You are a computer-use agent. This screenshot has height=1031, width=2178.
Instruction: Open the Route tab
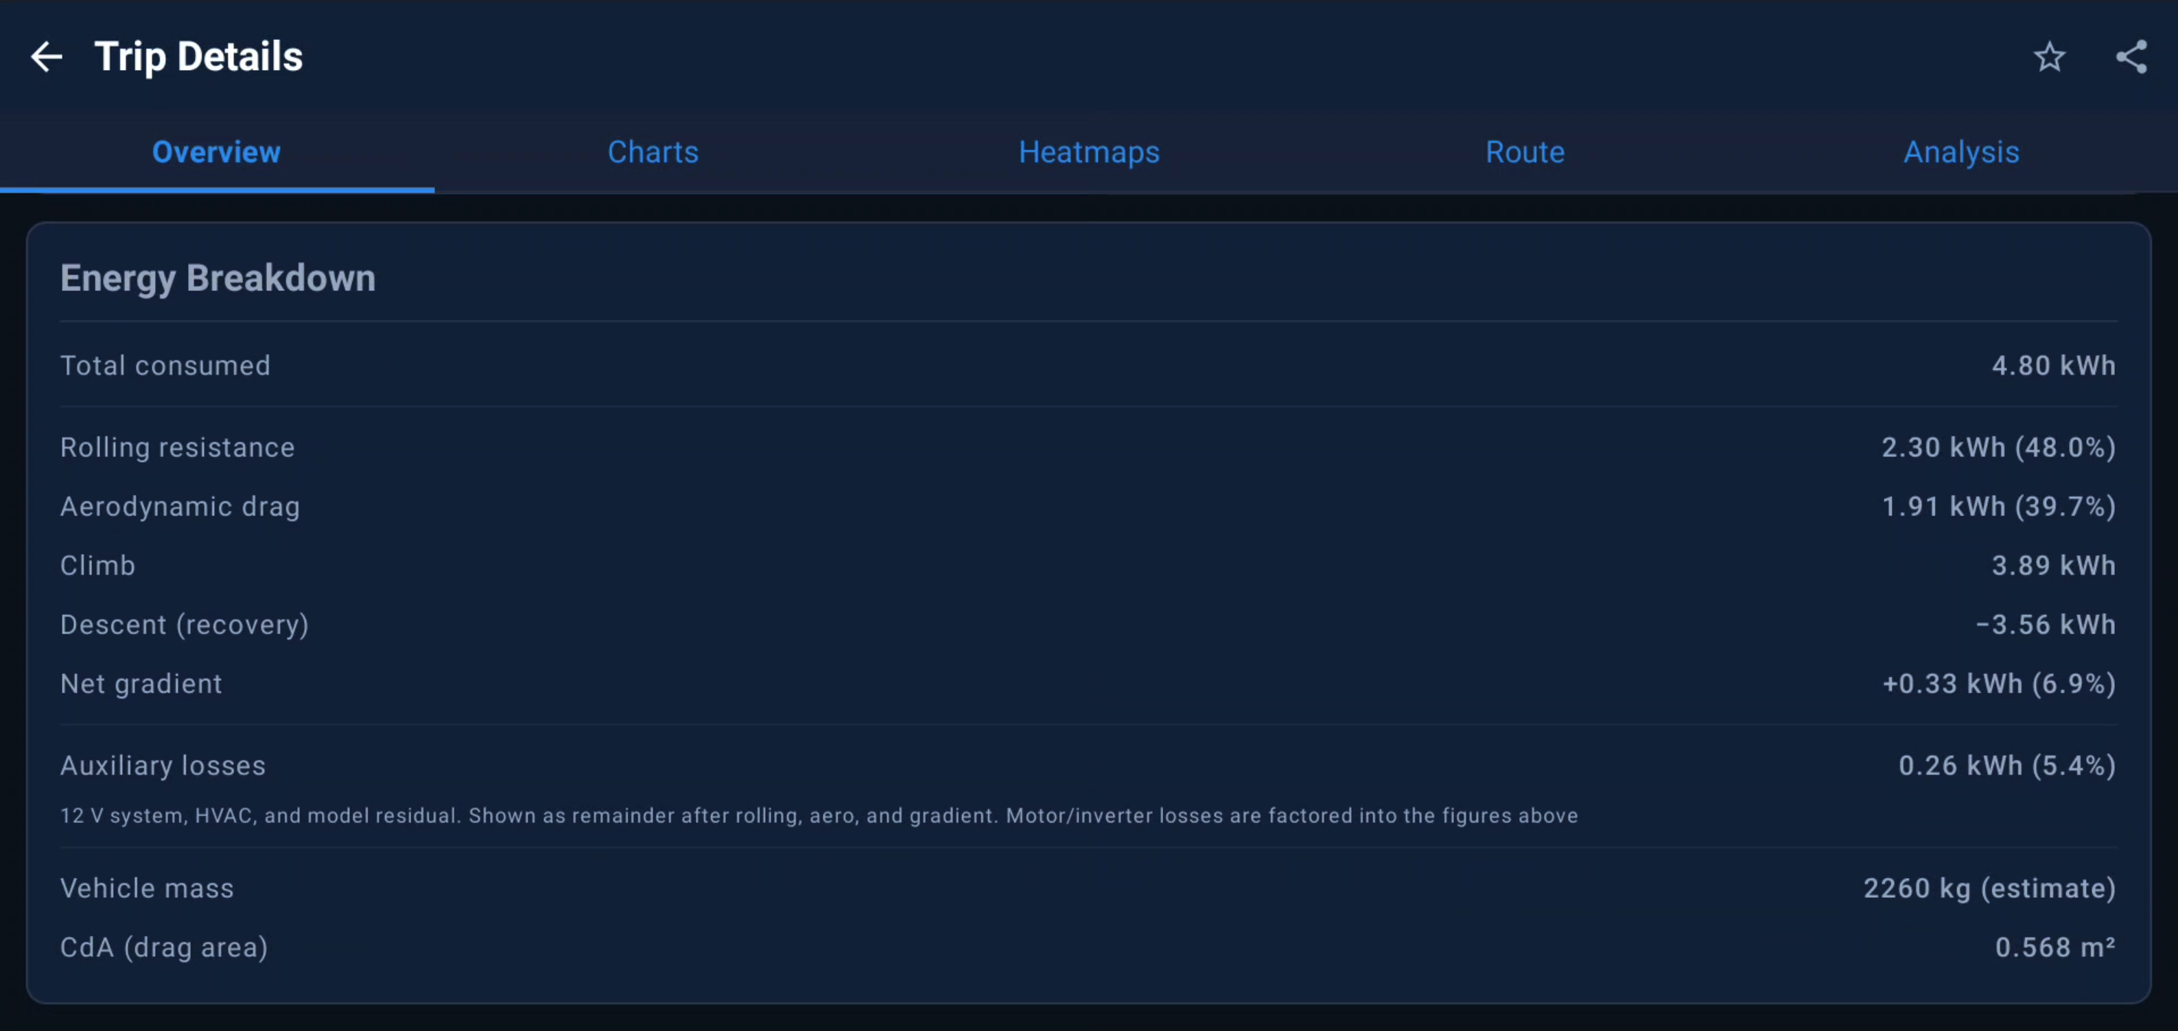(x=1525, y=152)
